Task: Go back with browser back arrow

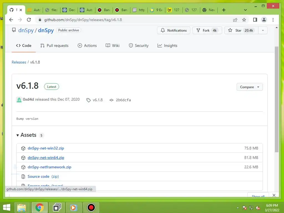Action: pos(11,20)
